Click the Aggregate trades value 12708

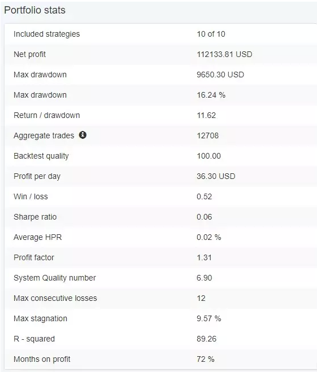(207, 135)
